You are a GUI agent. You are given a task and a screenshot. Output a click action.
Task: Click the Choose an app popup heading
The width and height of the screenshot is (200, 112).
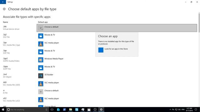coord(108,36)
